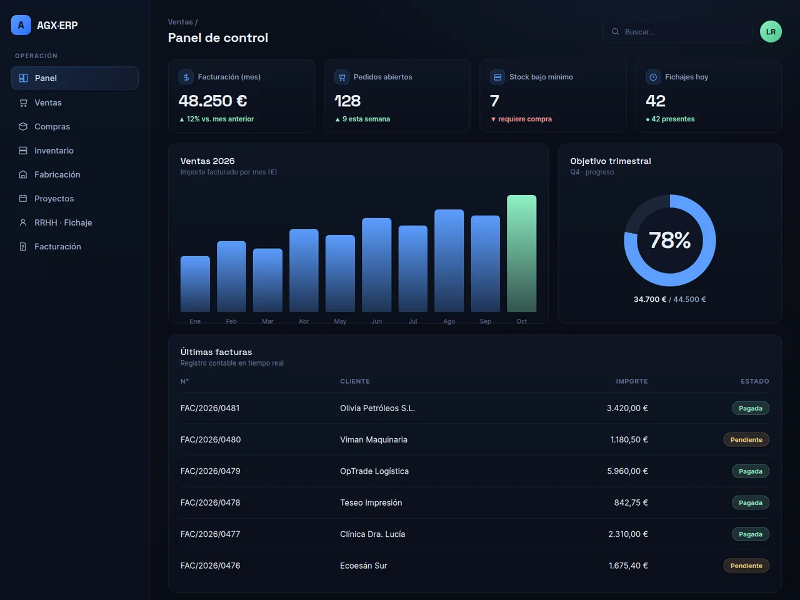Open the Proyectos section in sidebar

tap(74, 199)
